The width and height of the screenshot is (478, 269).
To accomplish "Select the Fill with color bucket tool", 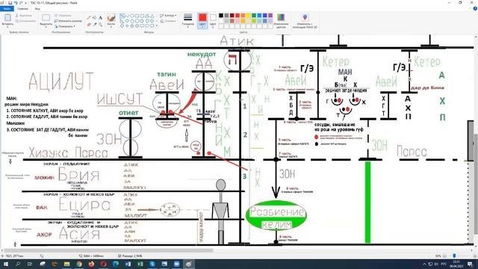I will pos(95,18).
